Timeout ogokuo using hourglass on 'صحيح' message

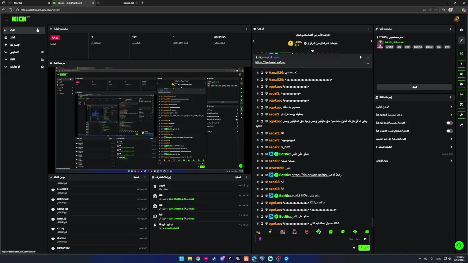click(262, 107)
